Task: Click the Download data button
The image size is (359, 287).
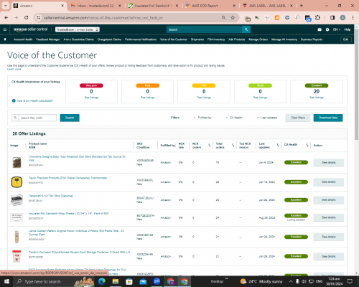Action: click(328, 118)
